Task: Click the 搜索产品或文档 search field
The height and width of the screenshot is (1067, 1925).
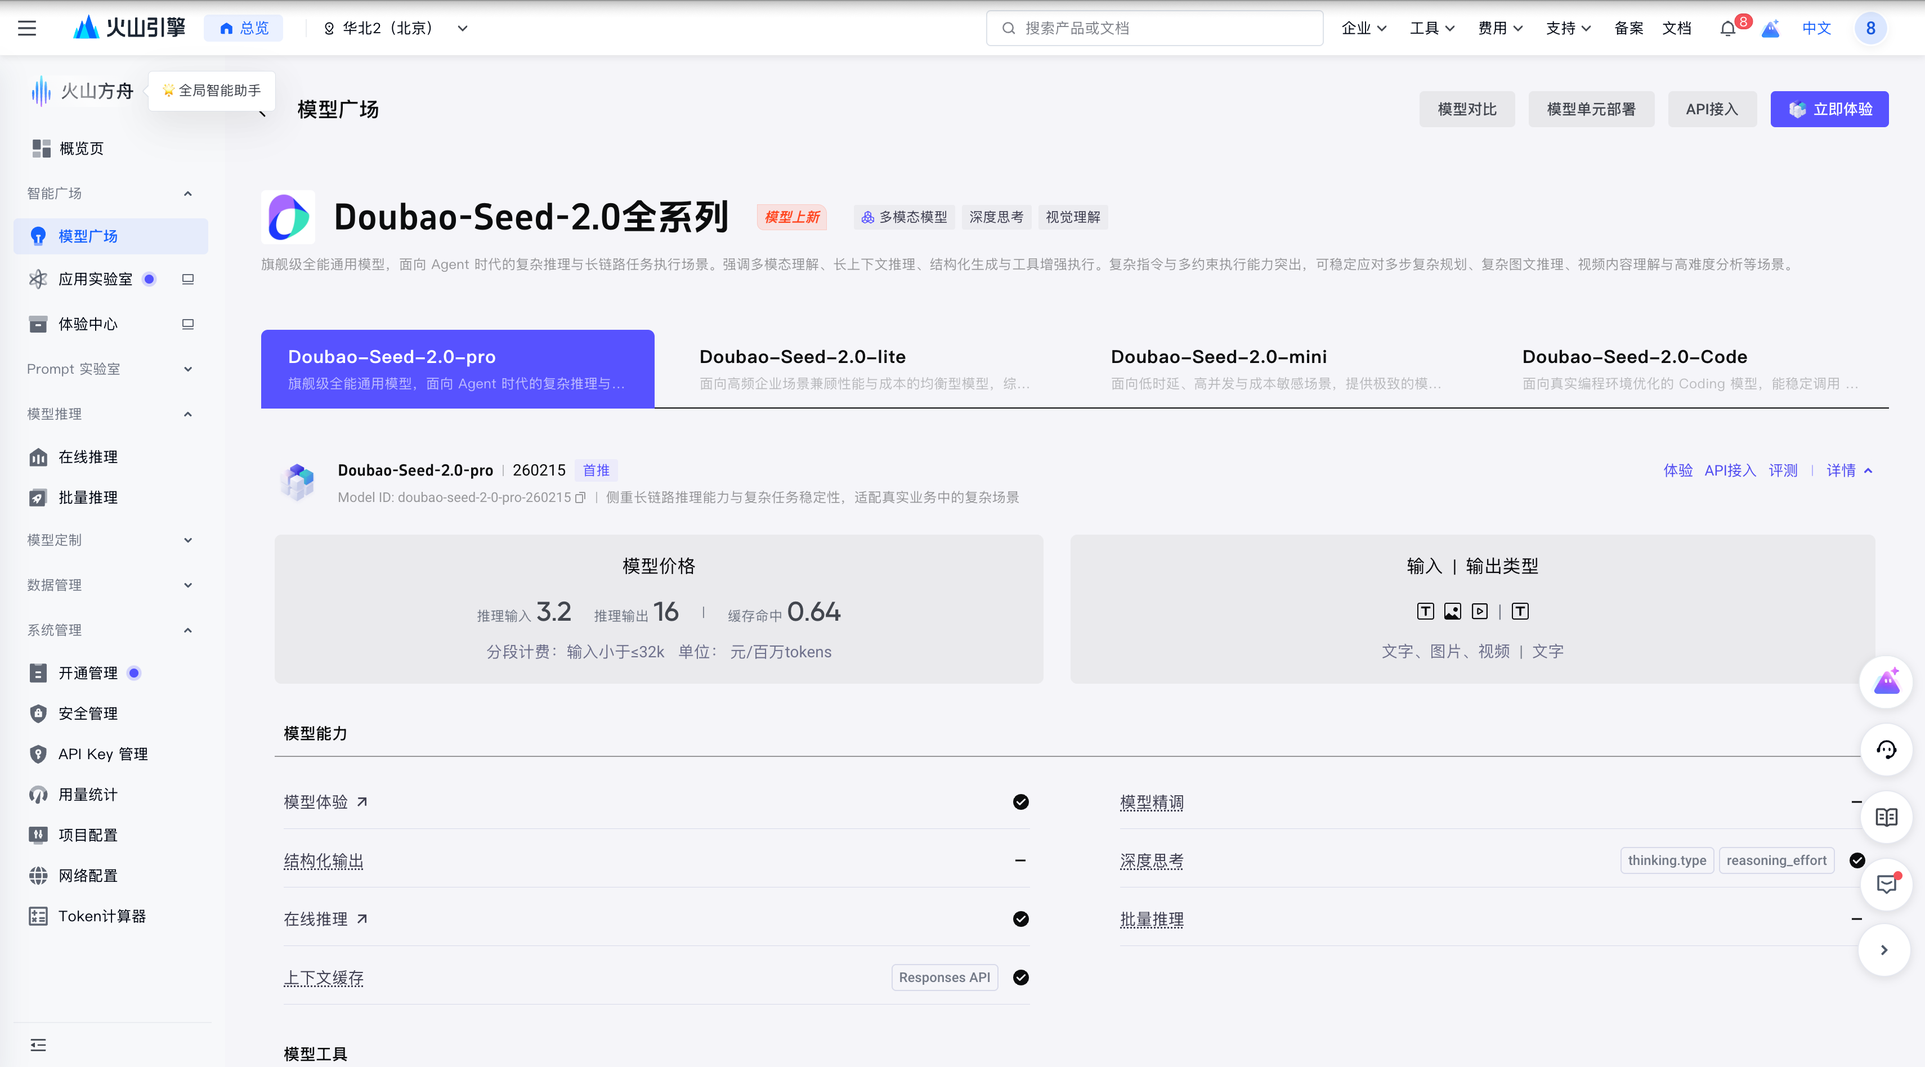Action: tap(1154, 28)
